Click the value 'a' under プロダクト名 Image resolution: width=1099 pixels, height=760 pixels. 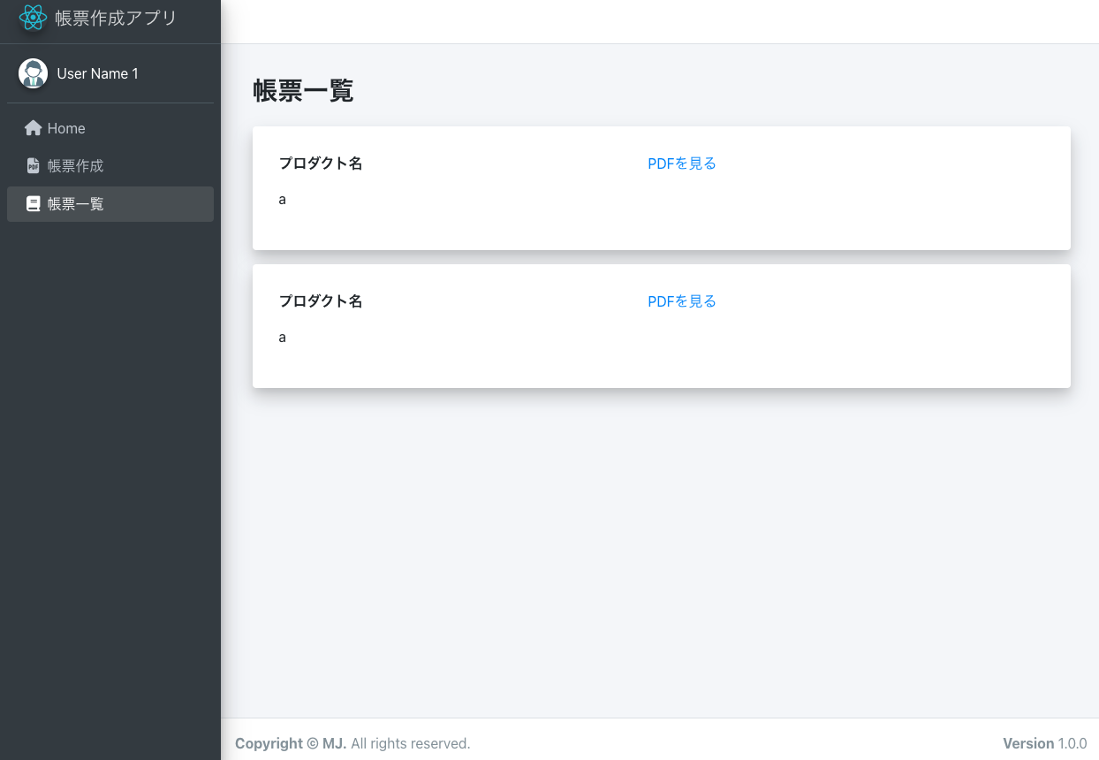coord(282,199)
